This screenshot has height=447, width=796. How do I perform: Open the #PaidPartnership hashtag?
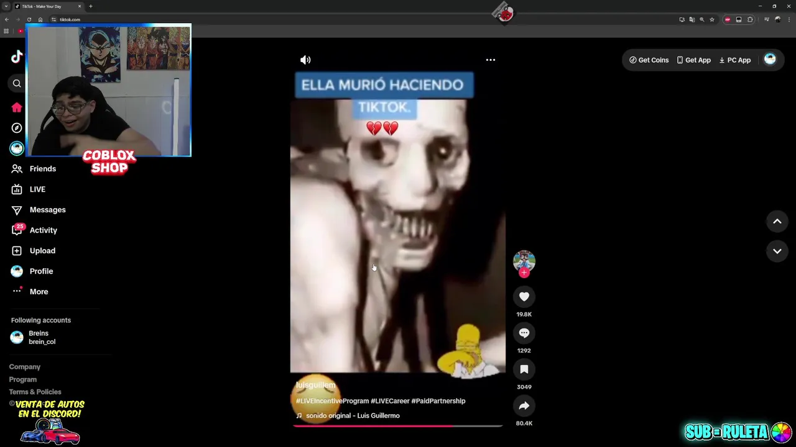coord(438,401)
